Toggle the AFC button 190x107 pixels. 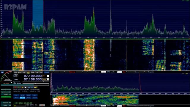click(x=35, y=95)
